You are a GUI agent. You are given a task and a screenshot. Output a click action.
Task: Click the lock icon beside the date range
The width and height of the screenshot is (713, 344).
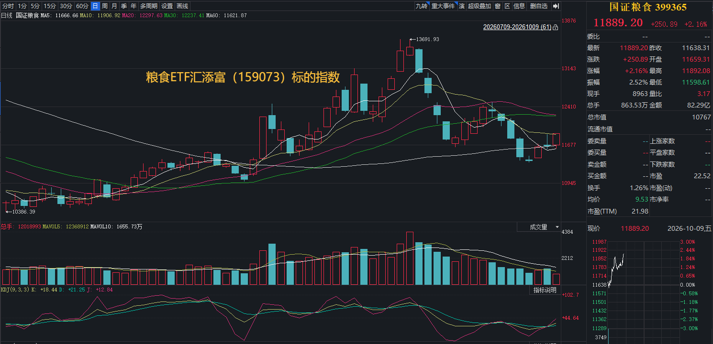[555, 28]
